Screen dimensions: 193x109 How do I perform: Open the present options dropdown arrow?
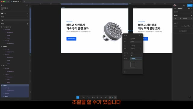pos(186,5)
